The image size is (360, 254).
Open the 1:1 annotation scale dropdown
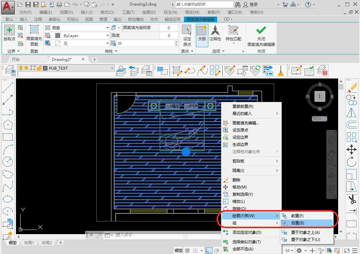(289, 250)
